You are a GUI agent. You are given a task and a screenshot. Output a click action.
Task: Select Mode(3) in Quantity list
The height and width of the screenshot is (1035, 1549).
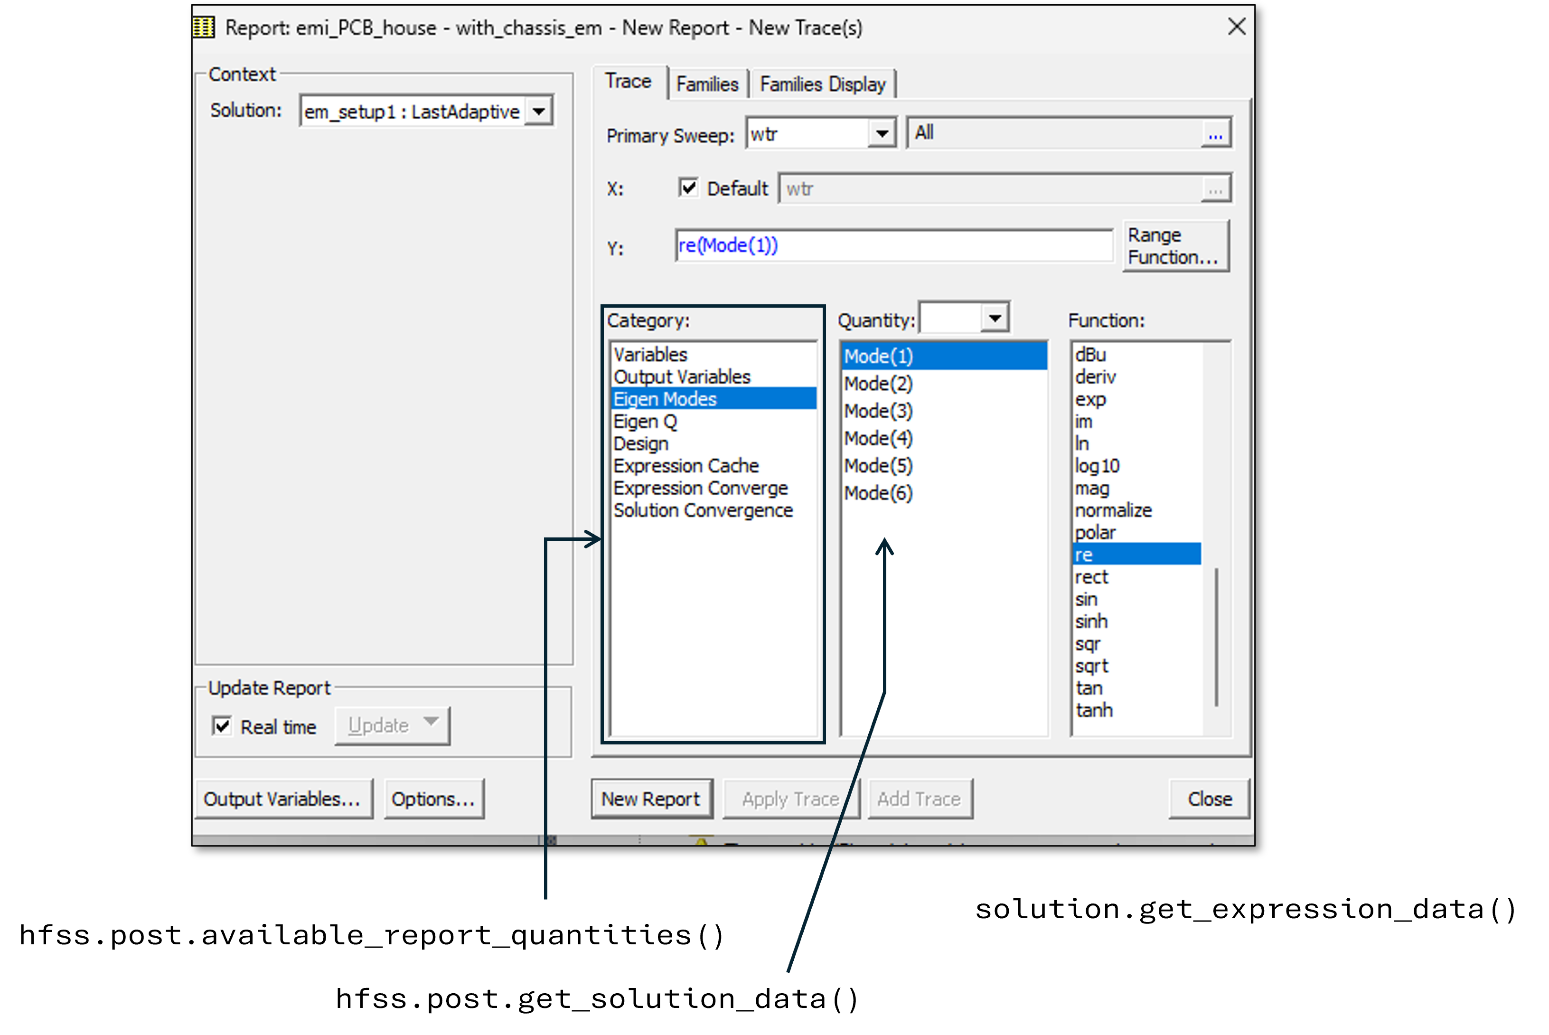coord(878,411)
